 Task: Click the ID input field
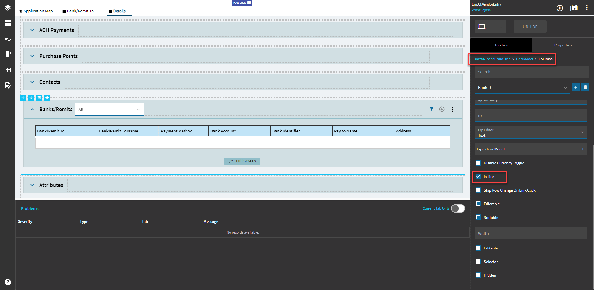click(x=531, y=115)
